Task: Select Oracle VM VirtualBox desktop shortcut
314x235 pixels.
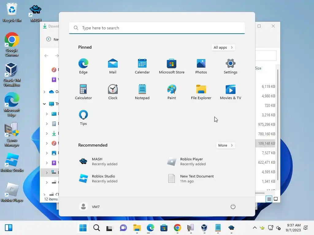Action: pyautogui.click(x=12, y=74)
